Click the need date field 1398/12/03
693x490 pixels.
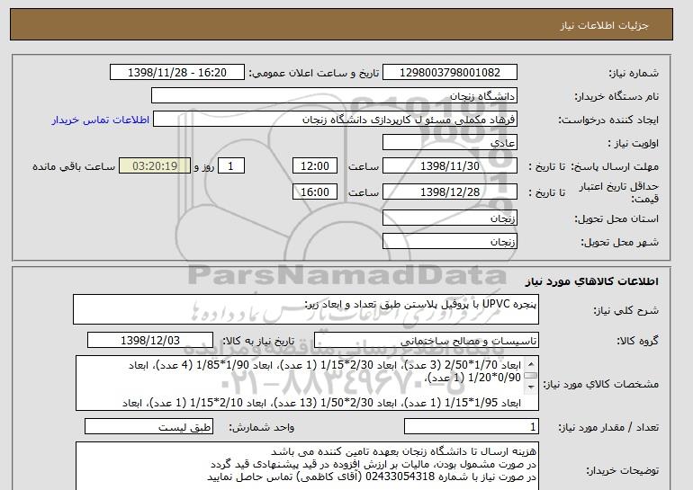click(150, 341)
